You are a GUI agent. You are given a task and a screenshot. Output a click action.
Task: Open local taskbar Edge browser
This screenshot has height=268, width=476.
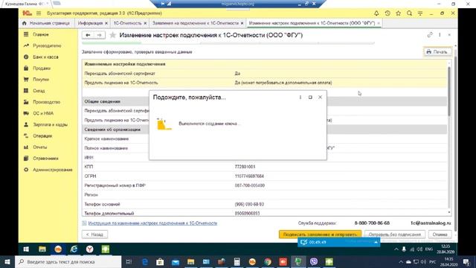[145, 261]
